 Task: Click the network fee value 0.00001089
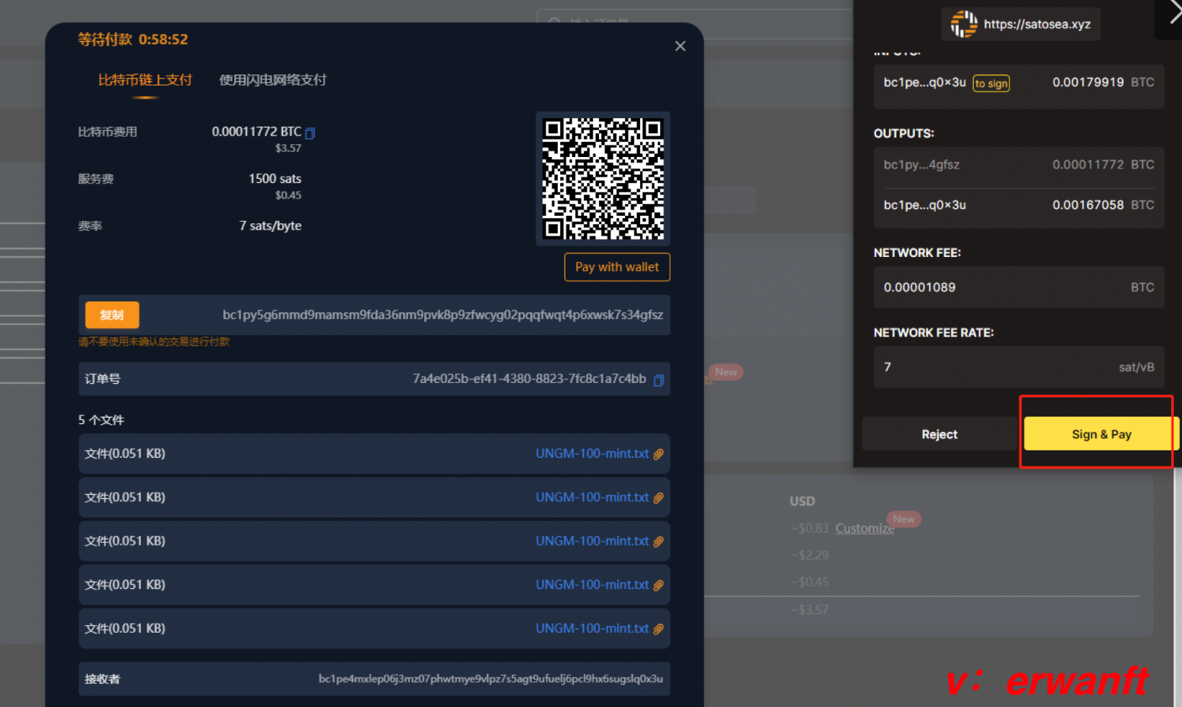click(920, 288)
